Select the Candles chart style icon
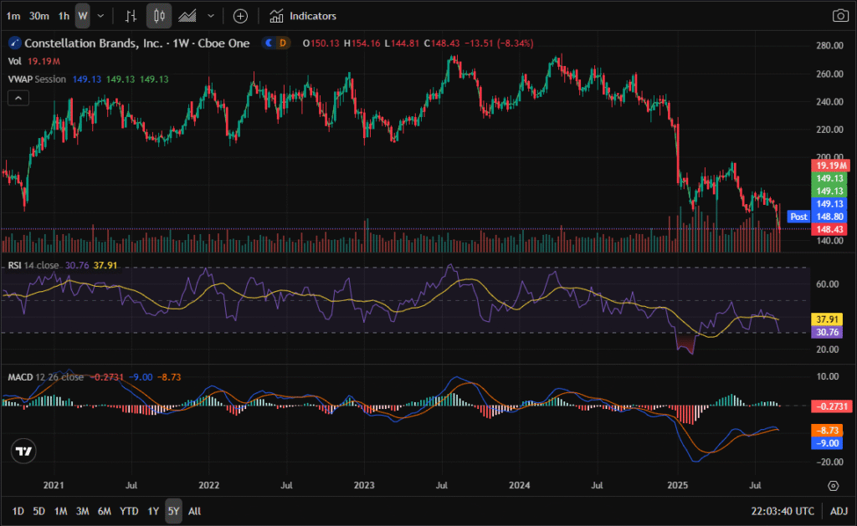 (x=159, y=16)
